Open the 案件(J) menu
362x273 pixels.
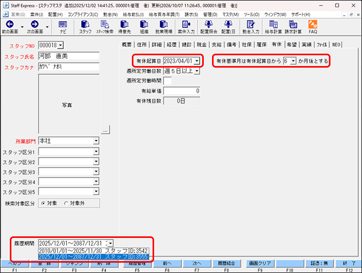tap(37, 14)
